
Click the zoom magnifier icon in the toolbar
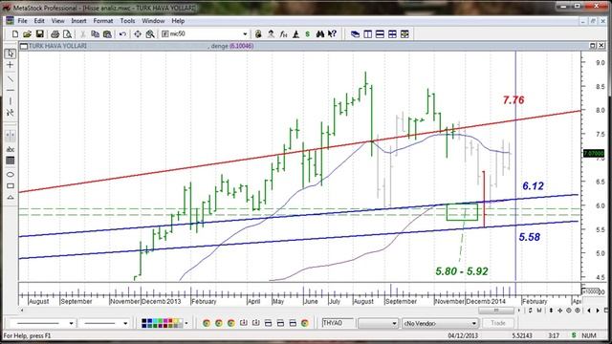coord(150,34)
